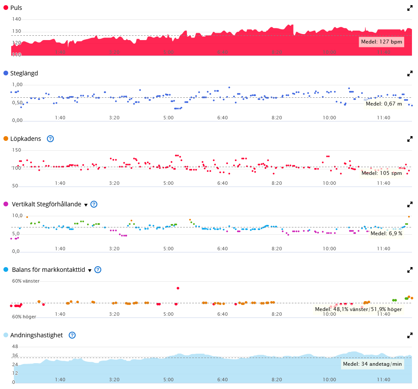Expand the Löpkadens chart to fullscreen
The image size is (418, 389).
tap(410, 139)
